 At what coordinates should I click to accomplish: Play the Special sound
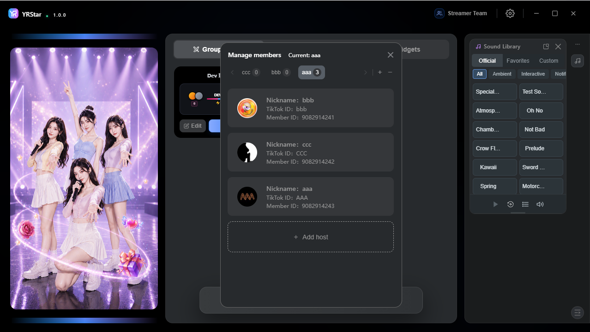495,92
